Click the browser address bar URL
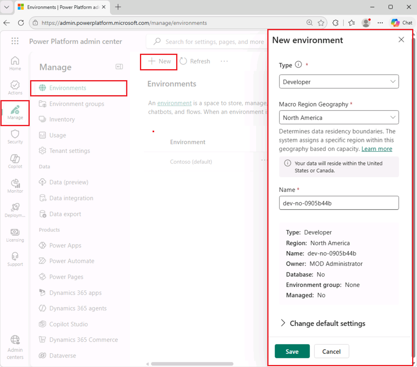Viewport: 417px width, 367px height. [124, 23]
